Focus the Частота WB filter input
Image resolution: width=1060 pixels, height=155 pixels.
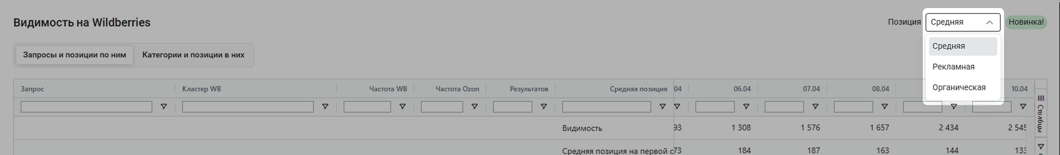[367, 106]
